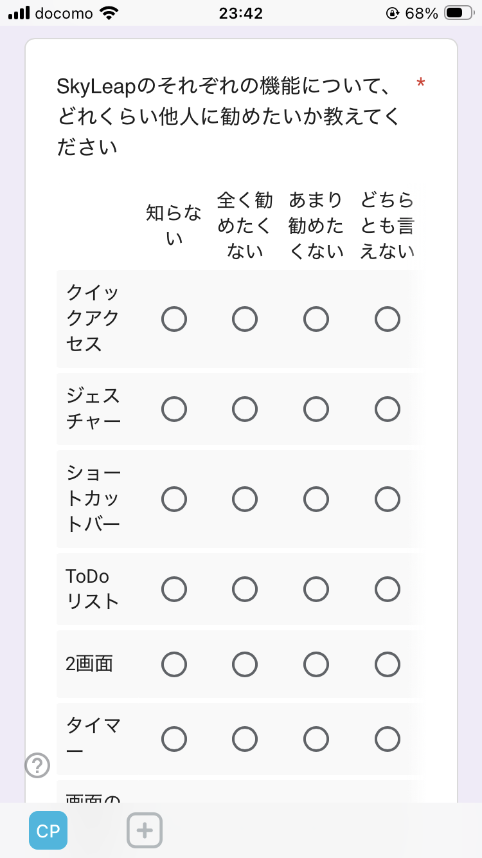Select あまり勧めたくない for 2画面
Screen dimensions: 482x858
pos(316,665)
